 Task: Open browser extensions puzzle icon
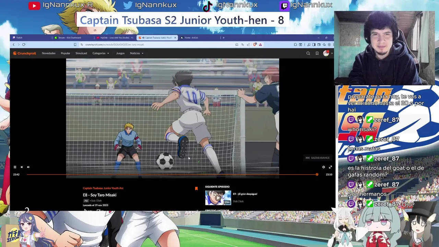pos(295,45)
